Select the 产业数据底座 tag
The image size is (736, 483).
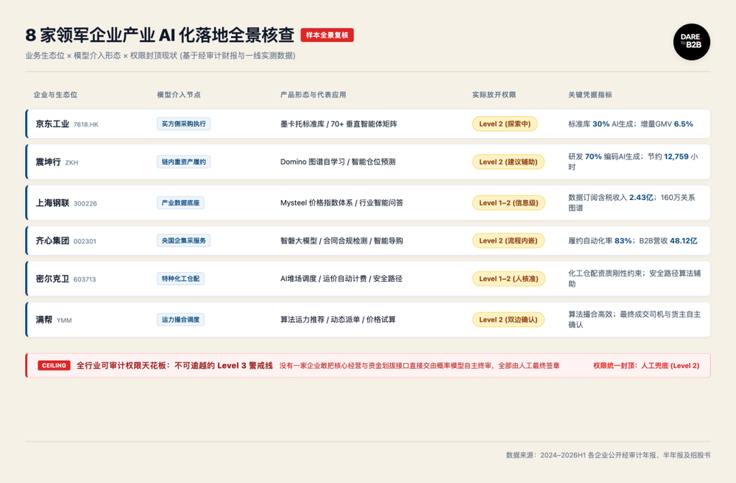point(180,203)
